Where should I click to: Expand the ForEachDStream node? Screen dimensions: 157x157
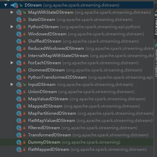(x=12, y=63)
